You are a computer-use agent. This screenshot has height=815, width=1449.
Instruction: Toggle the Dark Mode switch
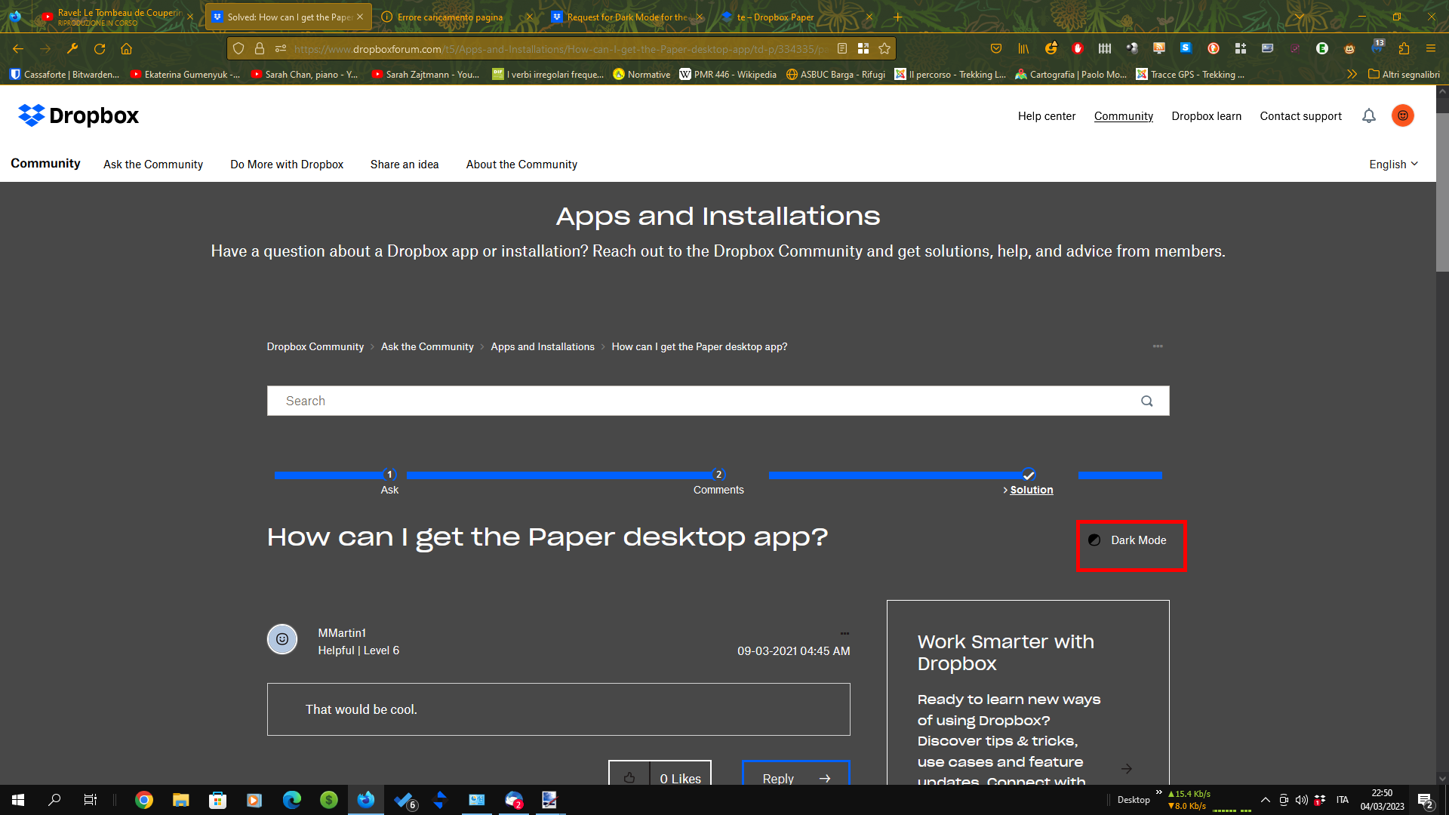(x=1130, y=540)
